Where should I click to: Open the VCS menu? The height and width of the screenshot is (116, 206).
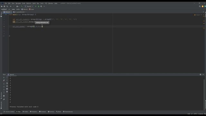coord(46,3)
